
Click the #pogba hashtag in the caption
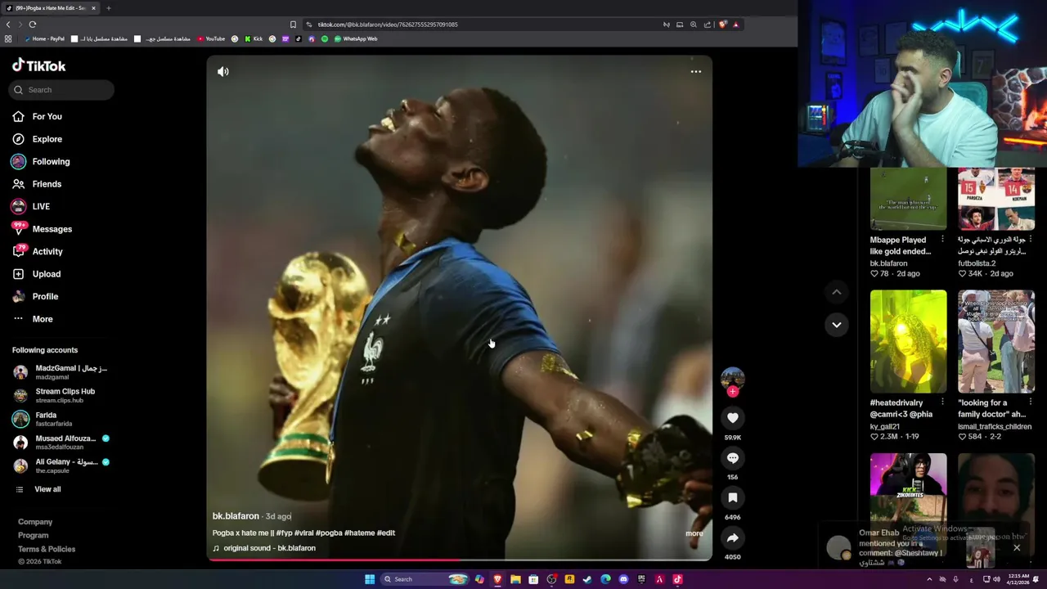(329, 533)
